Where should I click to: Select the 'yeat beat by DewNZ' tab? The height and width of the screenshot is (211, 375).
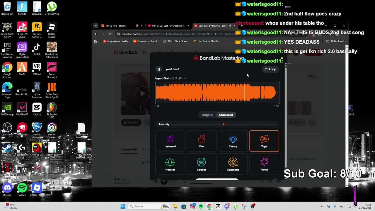pos(212,26)
